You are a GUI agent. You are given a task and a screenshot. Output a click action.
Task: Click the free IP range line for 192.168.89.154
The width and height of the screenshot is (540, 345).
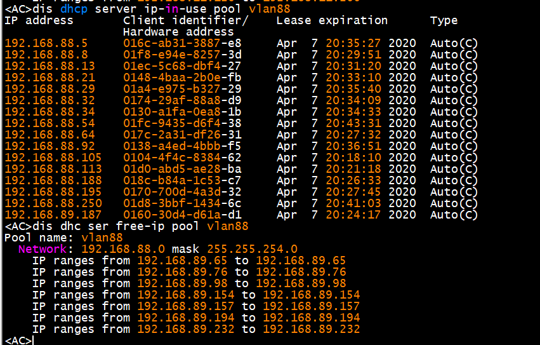pyautogui.click(x=195, y=295)
